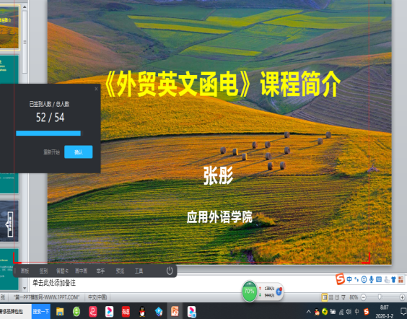Click the zoom in plus button
Viewport: 407px width, 319px height.
(x=402, y=297)
